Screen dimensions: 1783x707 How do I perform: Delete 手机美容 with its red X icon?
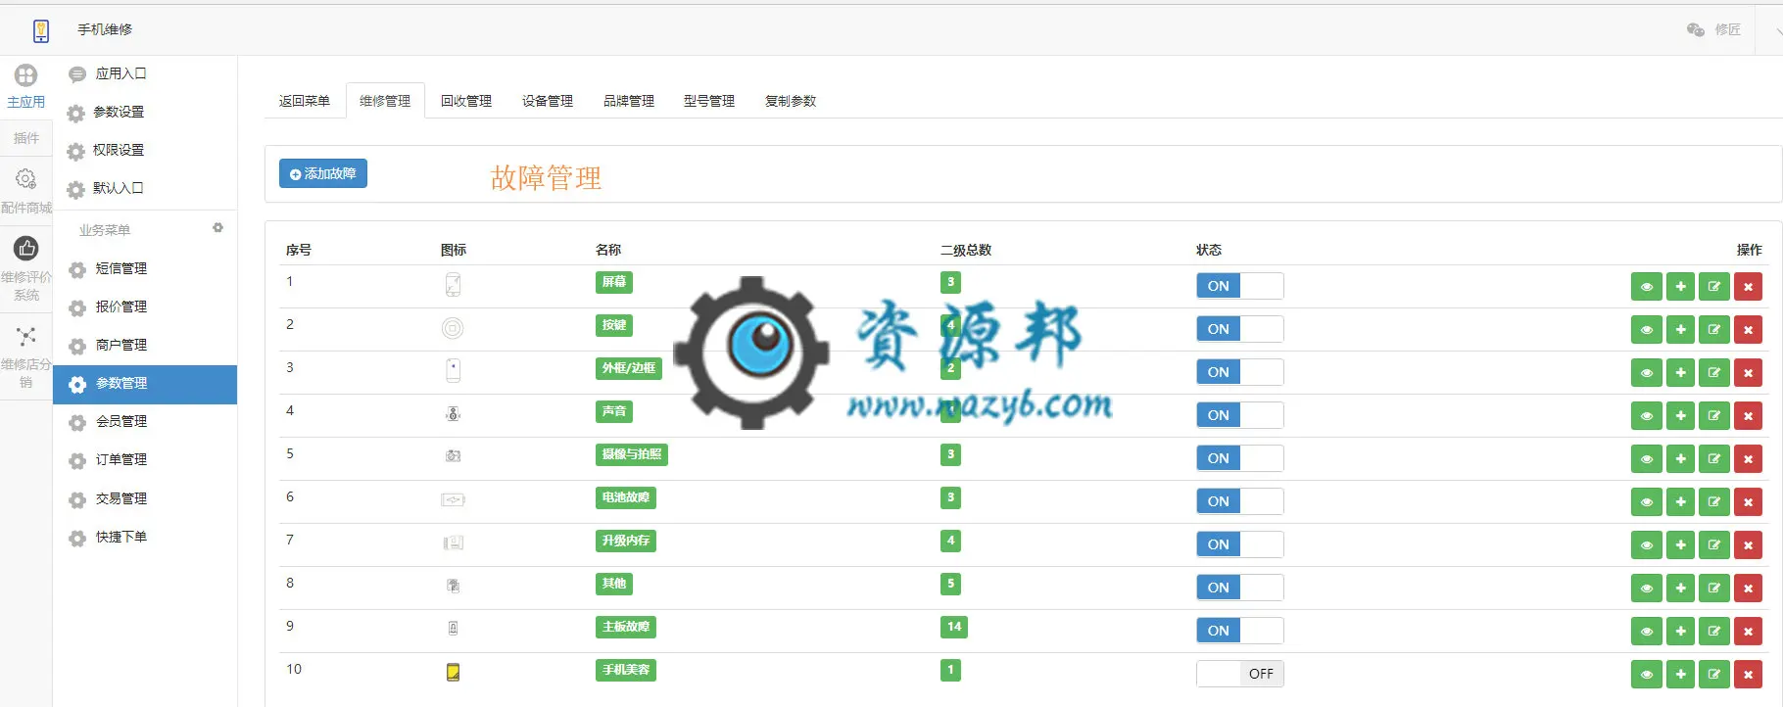click(1748, 675)
